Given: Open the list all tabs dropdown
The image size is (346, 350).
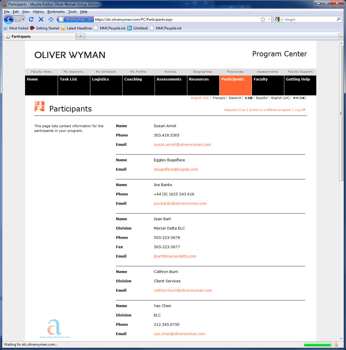Looking at the screenshot, I should [x=341, y=36].
